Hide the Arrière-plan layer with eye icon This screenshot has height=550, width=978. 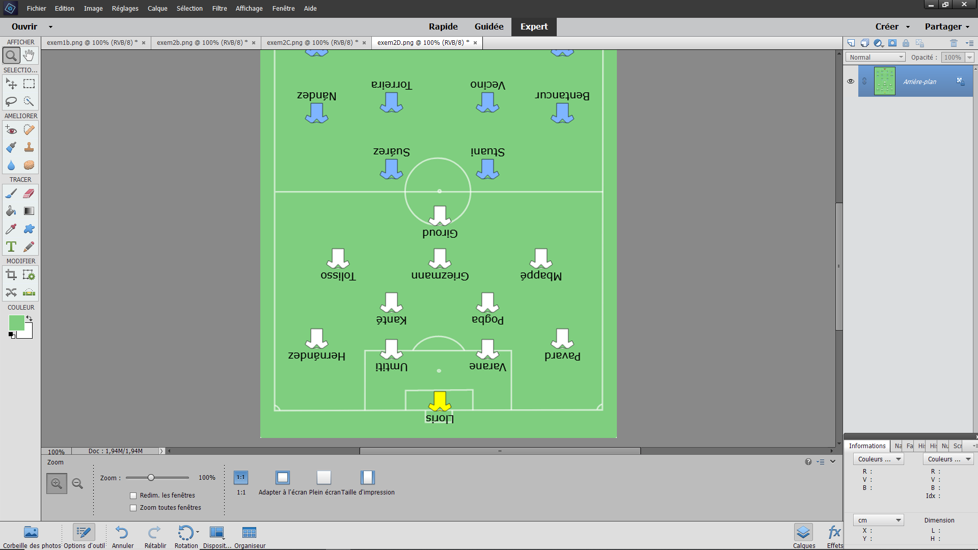(x=850, y=81)
